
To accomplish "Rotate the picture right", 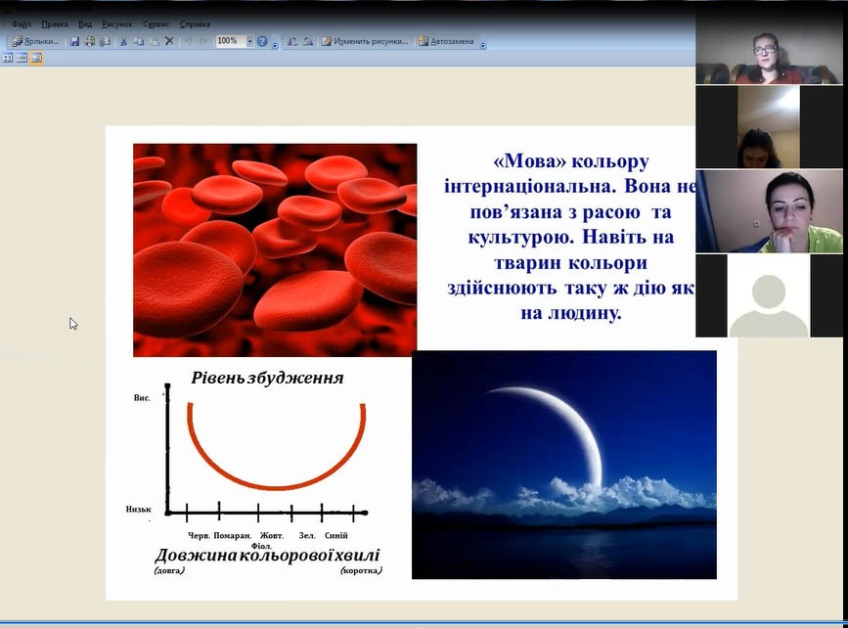I will coord(307,41).
